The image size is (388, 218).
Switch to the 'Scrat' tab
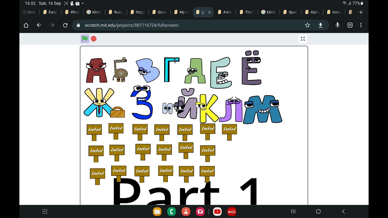159,12
